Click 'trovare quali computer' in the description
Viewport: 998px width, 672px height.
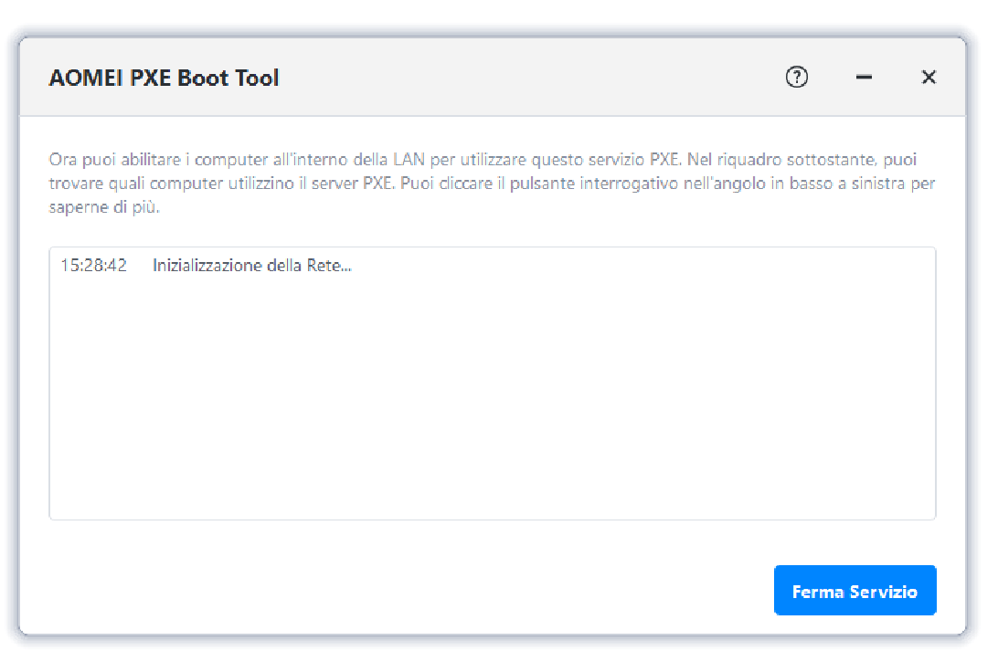[x=129, y=184]
